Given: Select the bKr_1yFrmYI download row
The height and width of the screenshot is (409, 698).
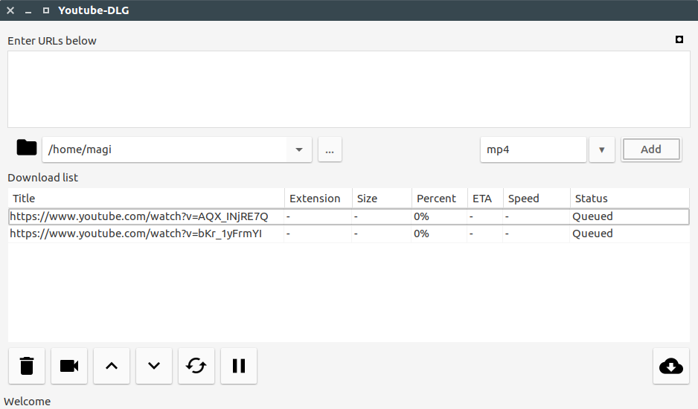Looking at the screenshot, I should pyautogui.click(x=348, y=234).
